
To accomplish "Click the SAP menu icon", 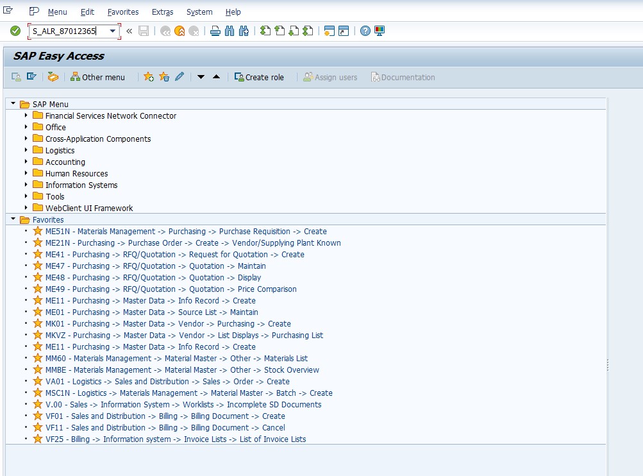I will (x=31, y=77).
